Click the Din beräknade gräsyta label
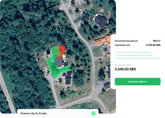This screenshot has height=118, width=165. tap(126, 41)
